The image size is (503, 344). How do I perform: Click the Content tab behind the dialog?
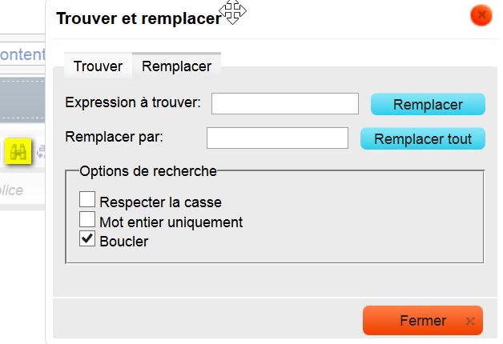point(22,54)
